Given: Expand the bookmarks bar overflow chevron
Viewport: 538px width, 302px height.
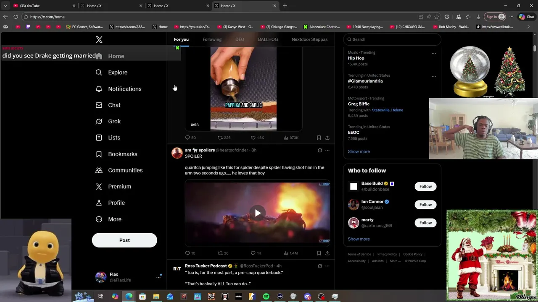Looking at the screenshot, I should (529, 27).
